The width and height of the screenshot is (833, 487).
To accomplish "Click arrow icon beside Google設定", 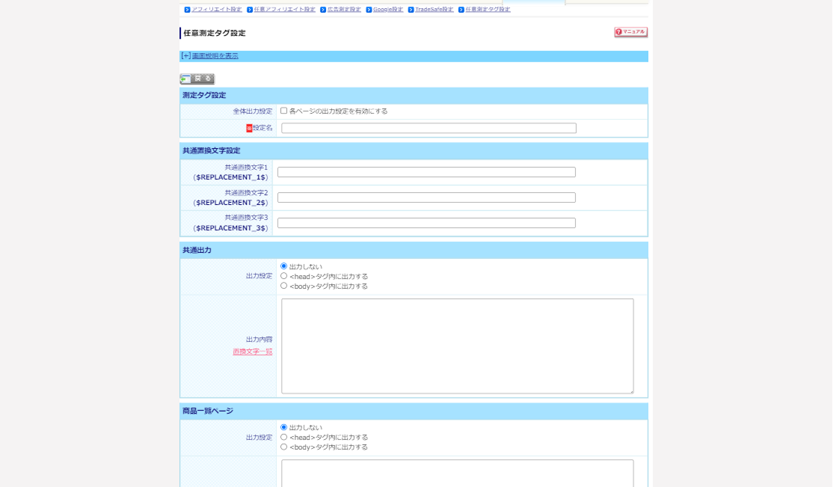I will (x=369, y=10).
